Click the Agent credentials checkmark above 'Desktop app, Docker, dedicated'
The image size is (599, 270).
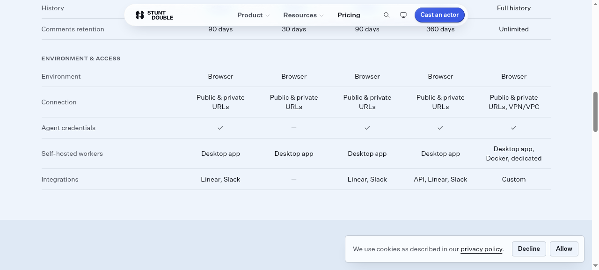(514, 128)
